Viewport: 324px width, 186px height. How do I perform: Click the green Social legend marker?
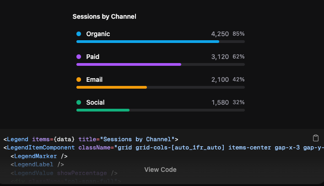coord(79,102)
